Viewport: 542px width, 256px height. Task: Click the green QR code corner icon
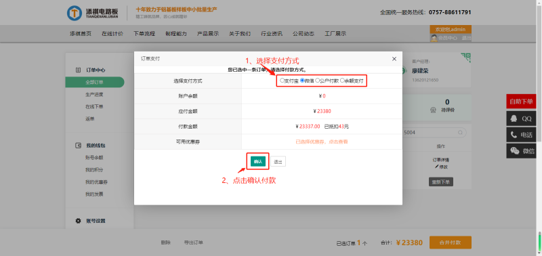(x=465, y=58)
